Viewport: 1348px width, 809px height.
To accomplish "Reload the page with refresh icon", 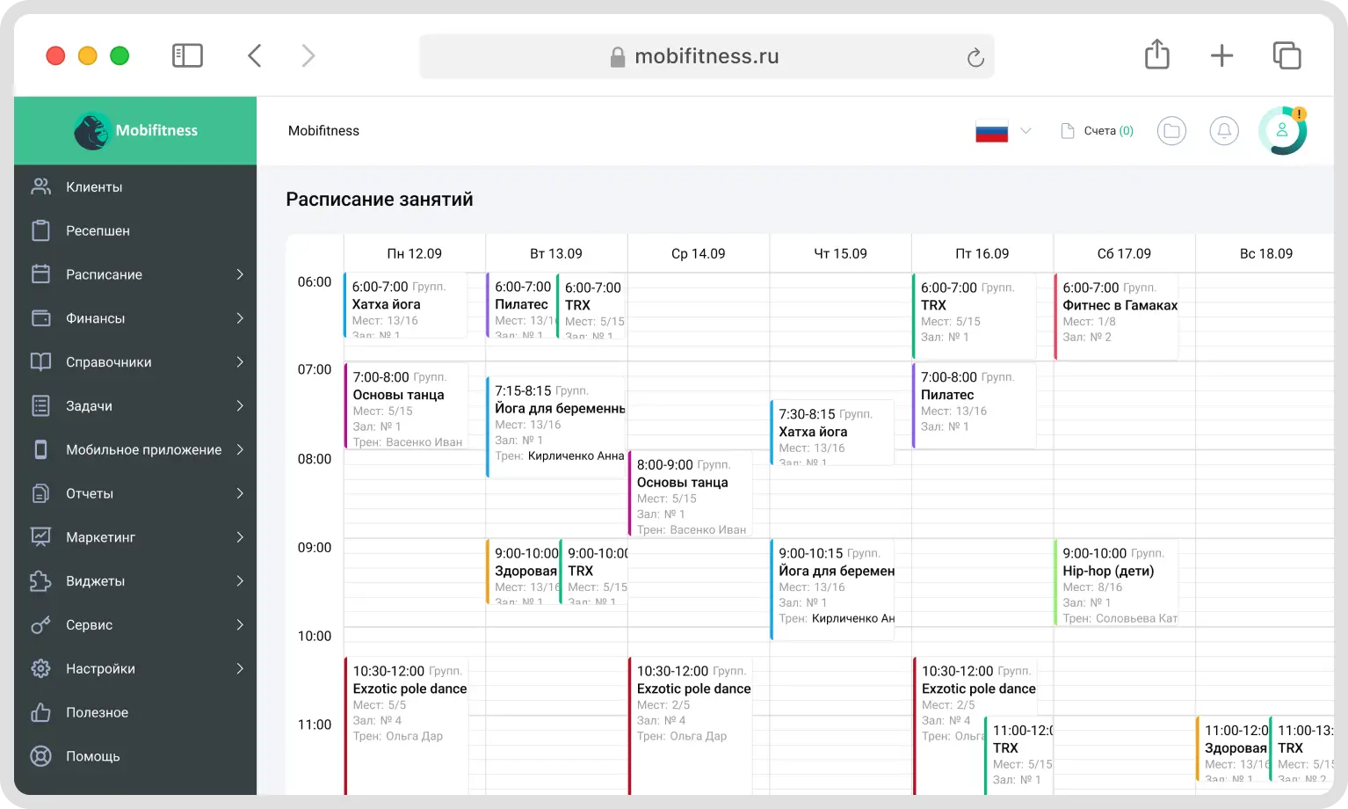I will click(975, 57).
